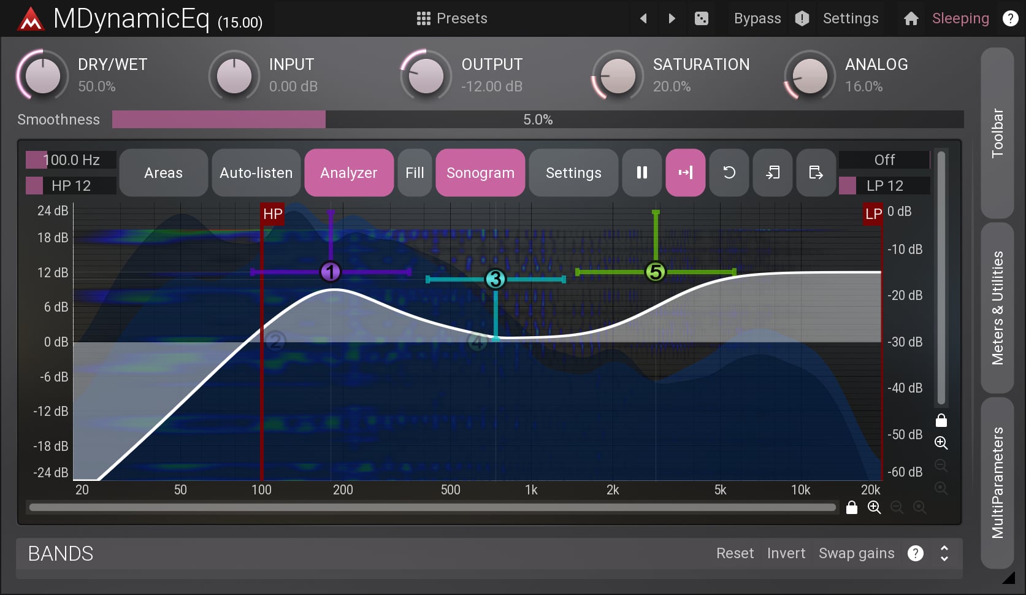The height and width of the screenshot is (595, 1026).
Task: Click the INPUT gain knob
Action: (234, 76)
